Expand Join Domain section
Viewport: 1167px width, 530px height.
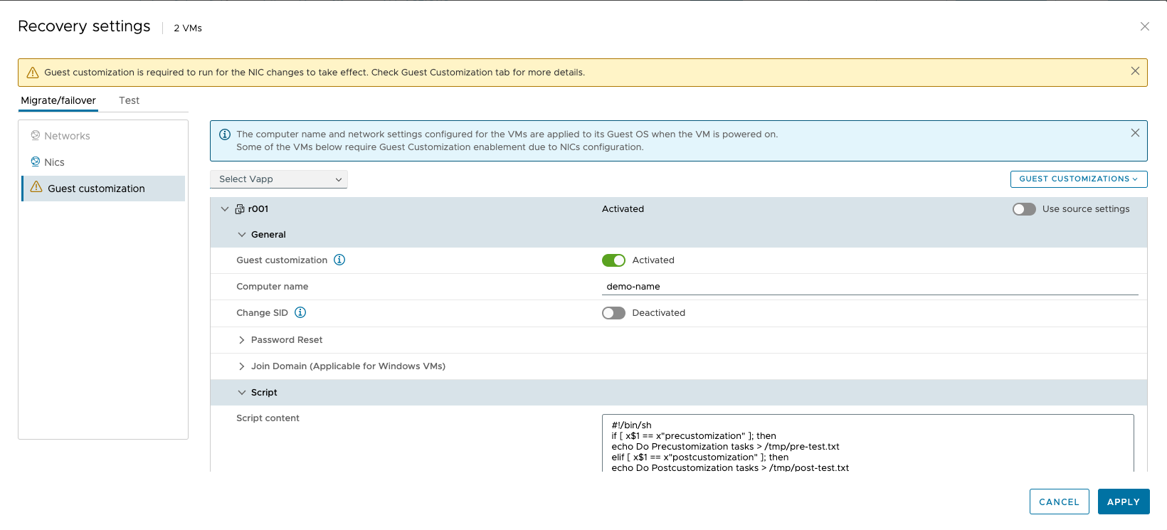point(242,366)
